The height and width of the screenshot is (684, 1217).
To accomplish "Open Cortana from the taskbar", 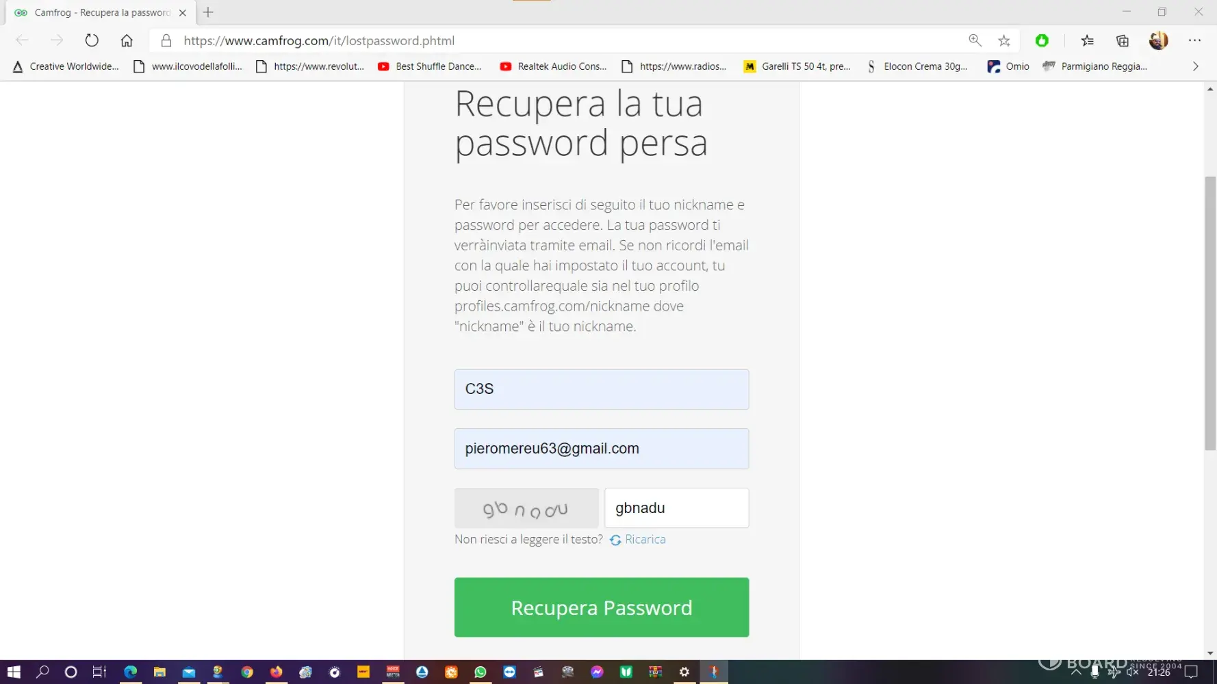I will [71, 672].
